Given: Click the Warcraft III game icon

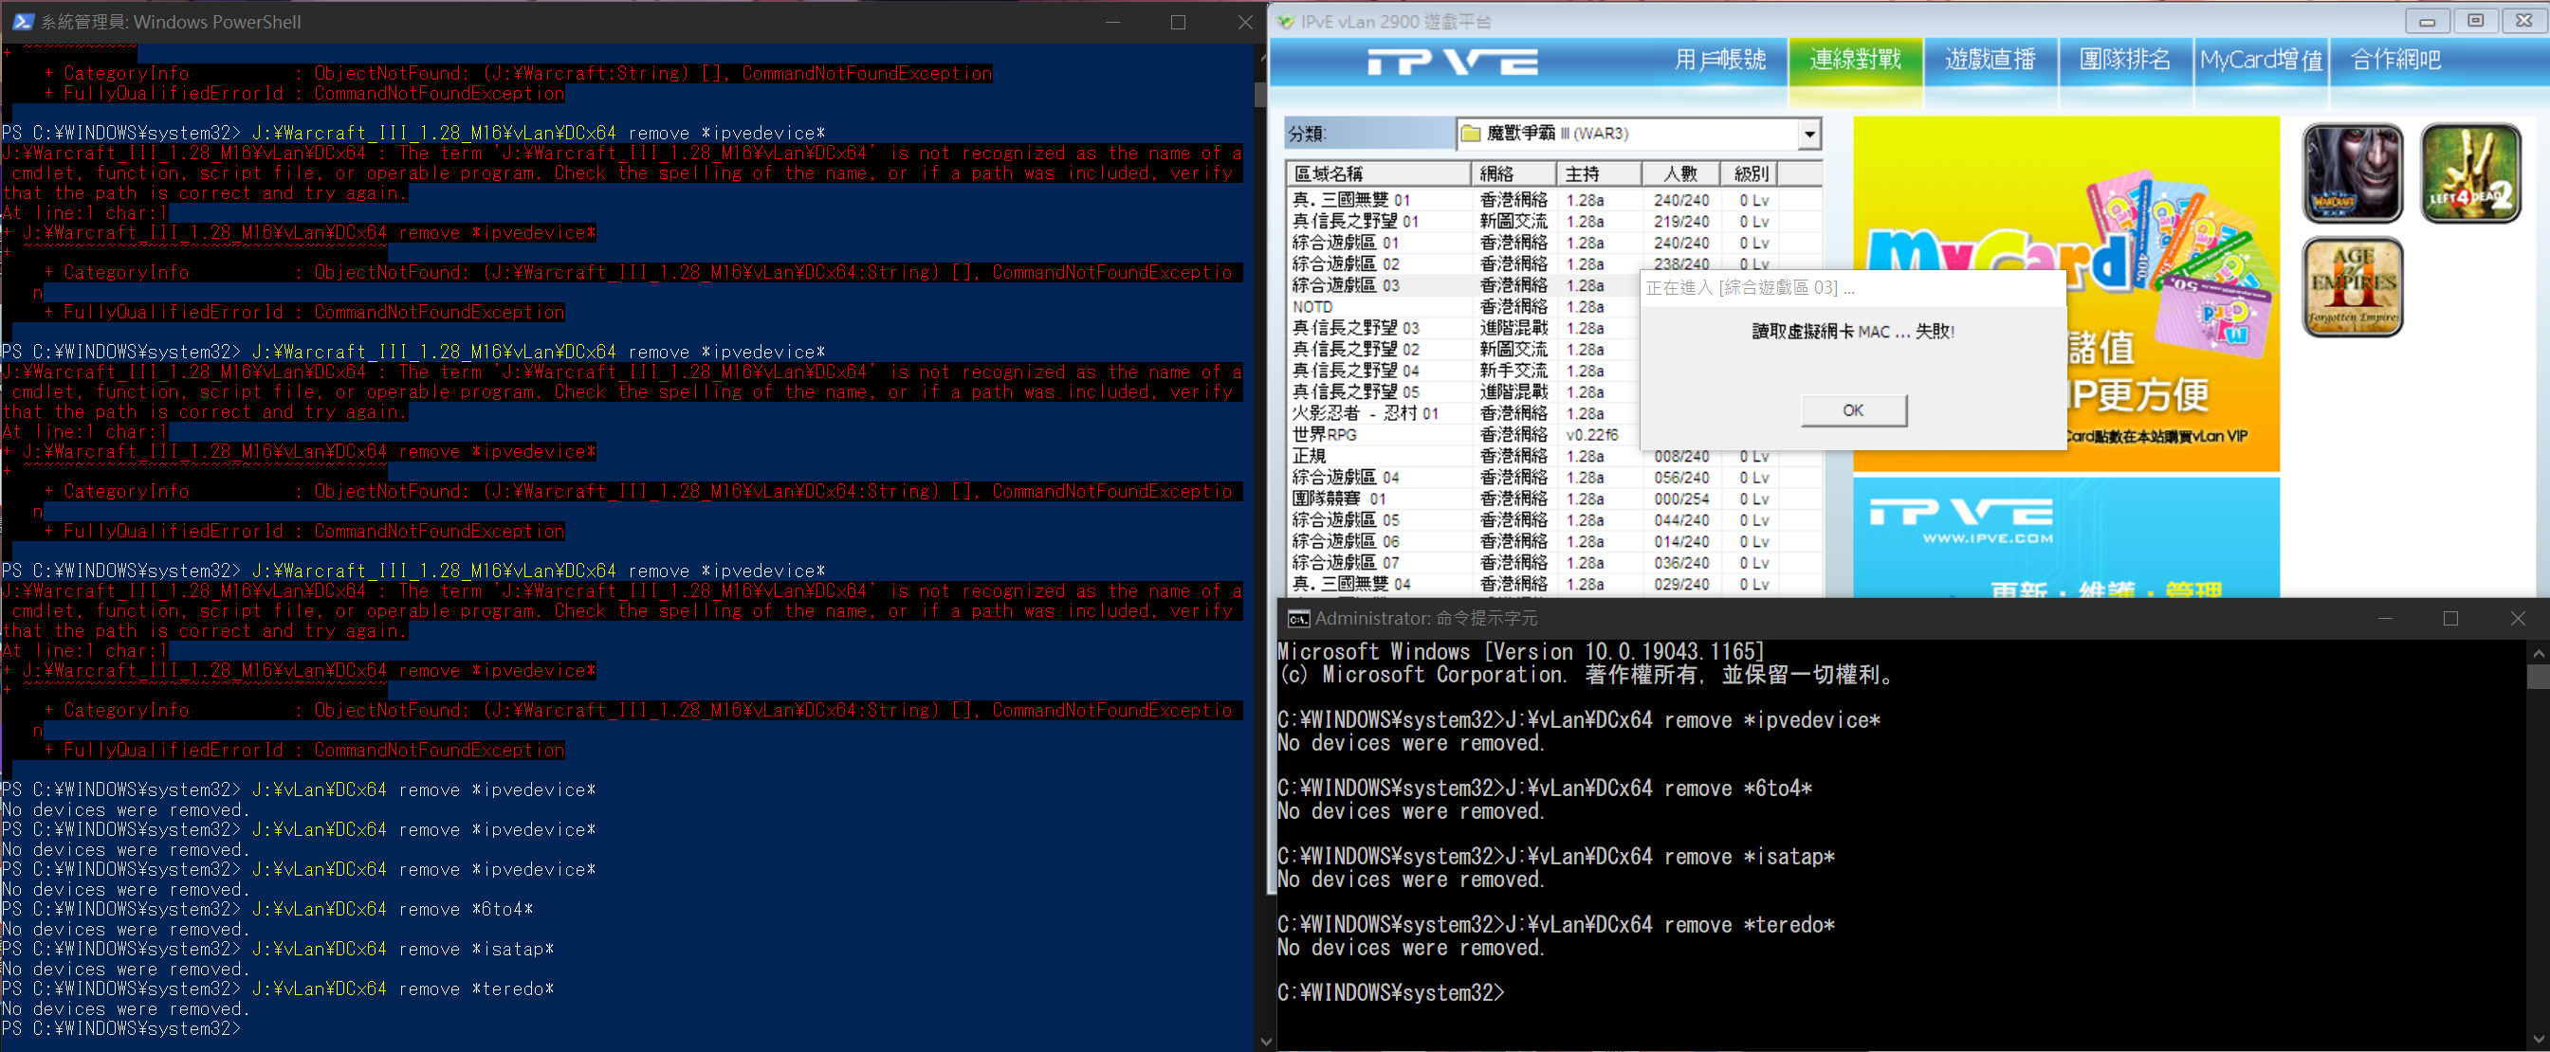Looking at the screenshot, I should coord(2351,172).
